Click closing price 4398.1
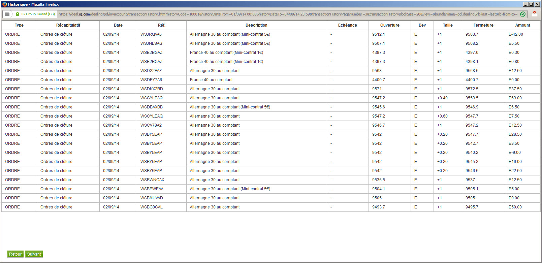Screen dimensions: 542x263 click(x=472, y=62)
